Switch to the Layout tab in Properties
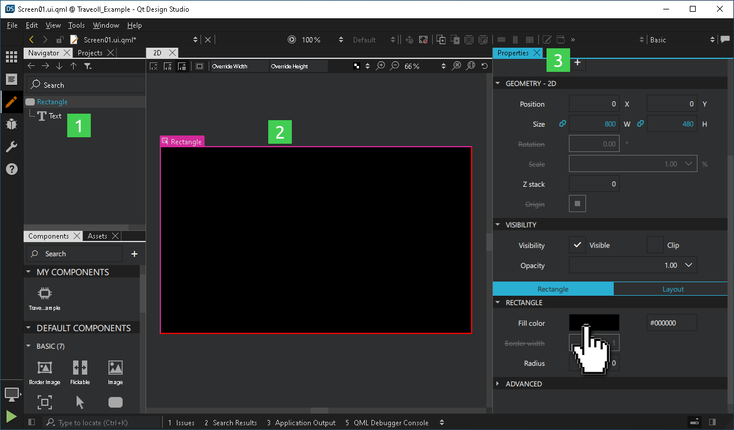This screenshot has width=734, height=430. [x=672, y=289]
